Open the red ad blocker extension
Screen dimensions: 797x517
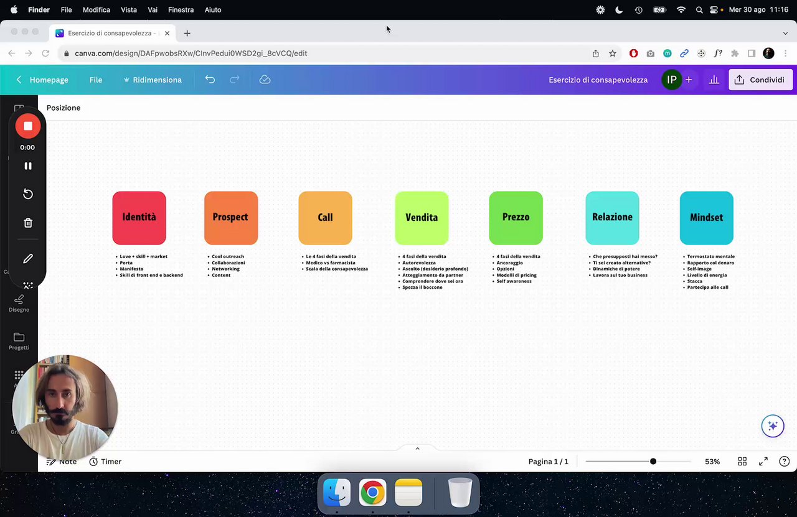tap(634, 54)
